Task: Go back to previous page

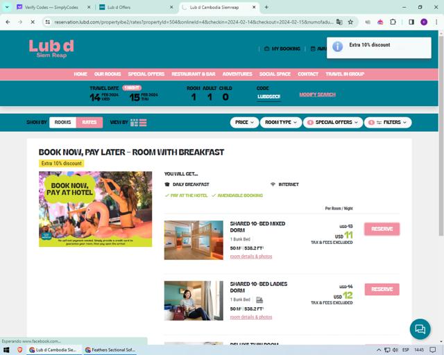Action: pos(8,21)
